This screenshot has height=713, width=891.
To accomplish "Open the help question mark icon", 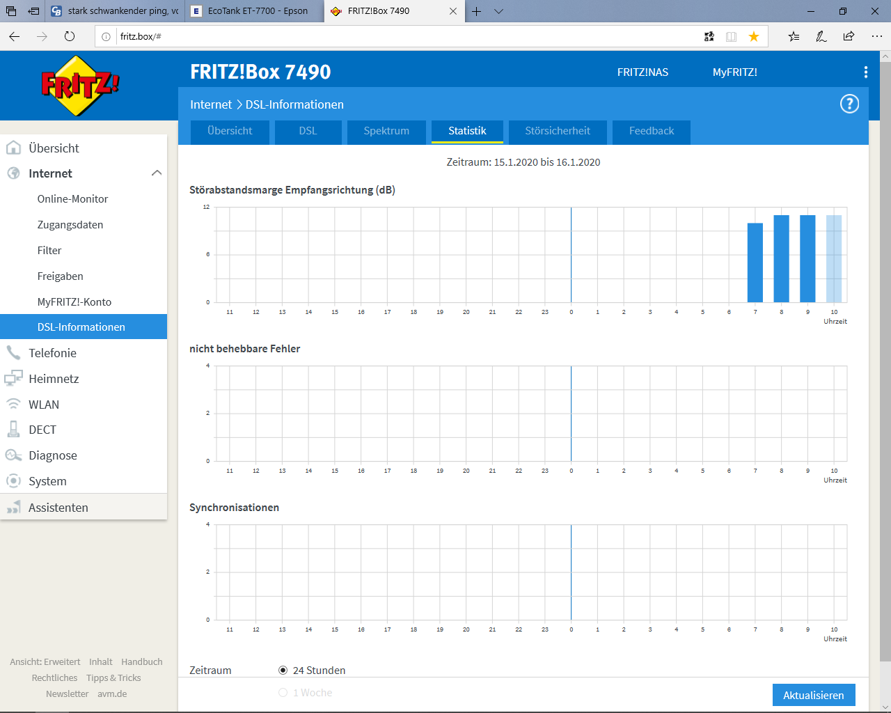I will (849, 104).
